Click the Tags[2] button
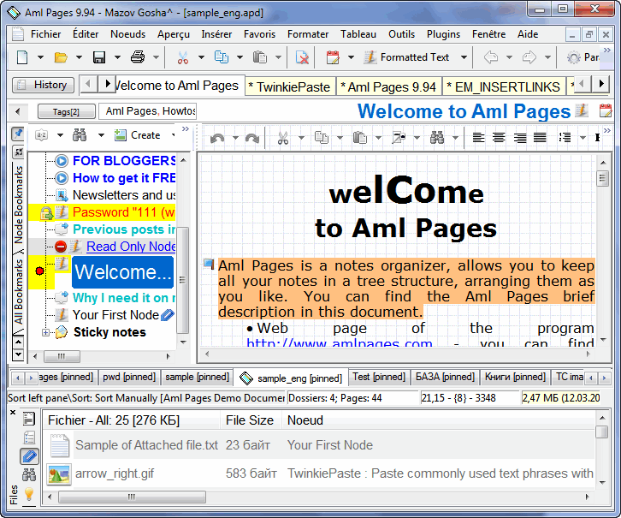 coord(66,112)
